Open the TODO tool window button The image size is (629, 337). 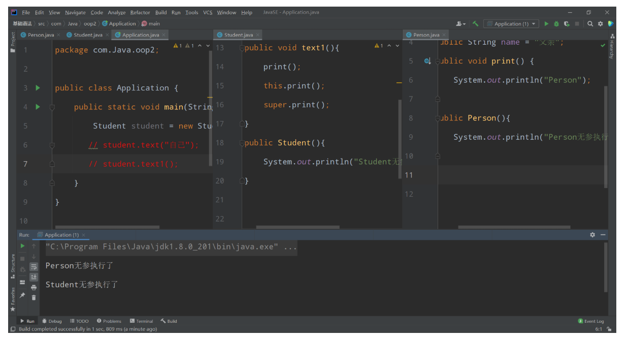pyautogui.click(x=79, y=321)
